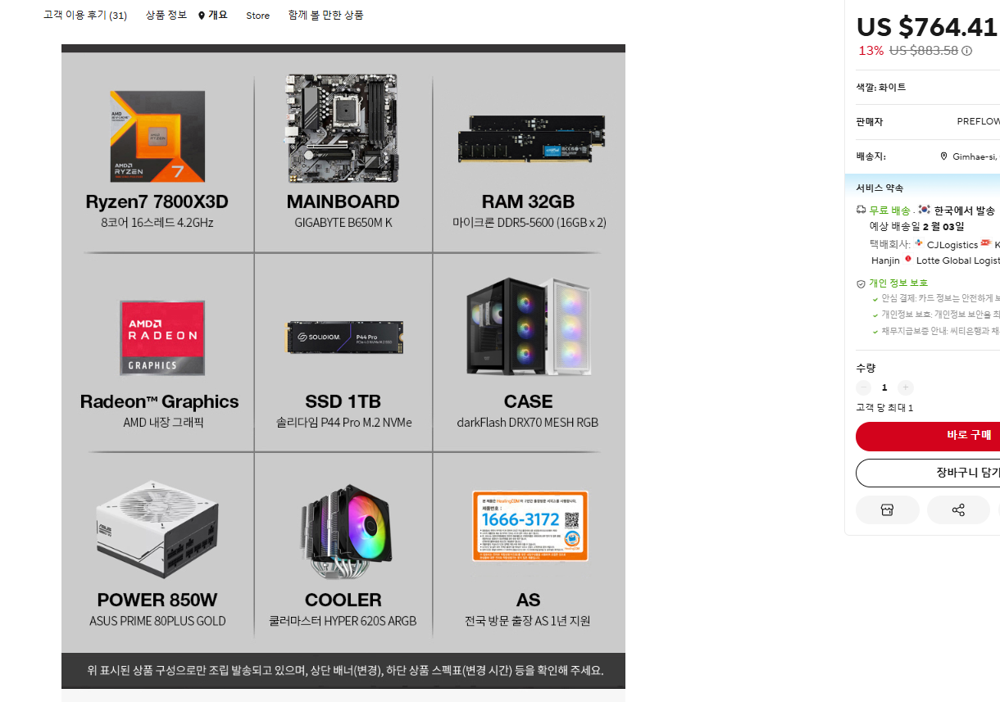Click the 바로 구매 button
The width and height of the screenshot is (1000, 702).
[928, 436]
